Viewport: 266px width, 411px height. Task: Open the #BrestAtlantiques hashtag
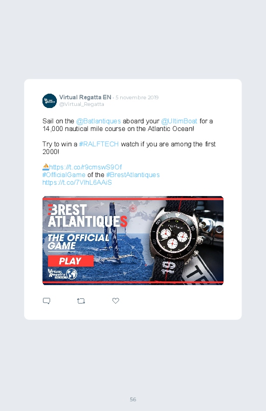(x=133, y=175)
